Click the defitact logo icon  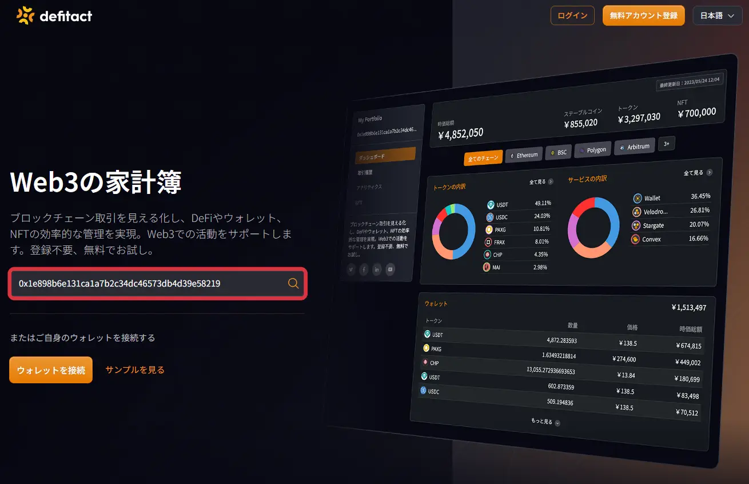[x=26, y=15]
